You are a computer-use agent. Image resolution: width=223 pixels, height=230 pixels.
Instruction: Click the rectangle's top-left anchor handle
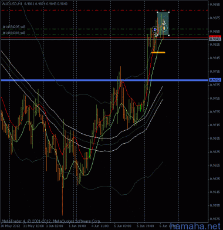click(157, 12)
